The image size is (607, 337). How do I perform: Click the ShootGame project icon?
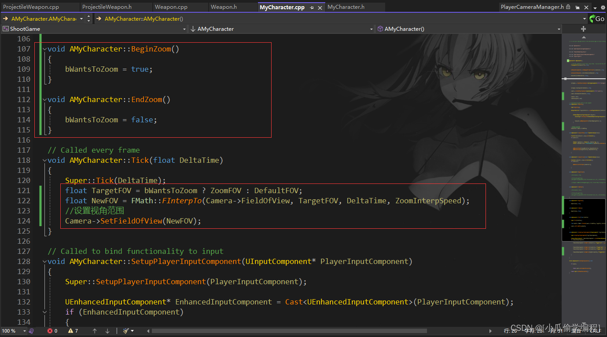tap(6, 29)
